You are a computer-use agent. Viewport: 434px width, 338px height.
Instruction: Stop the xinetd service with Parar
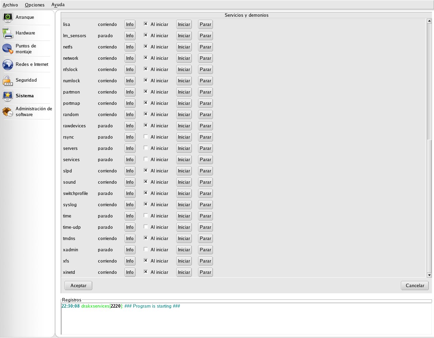pyautogui.click(x=205, y=272)
